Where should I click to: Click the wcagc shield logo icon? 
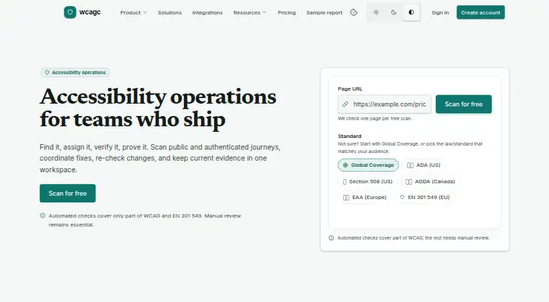(70, 12)
